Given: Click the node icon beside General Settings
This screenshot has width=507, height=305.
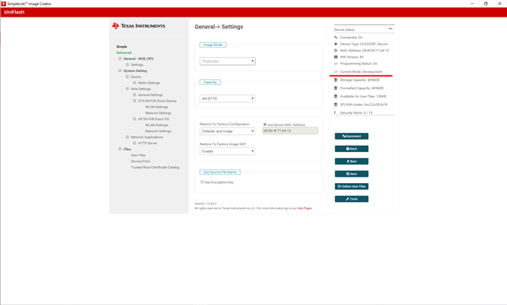Looking at the screenshot, I should tap(135, 95).
